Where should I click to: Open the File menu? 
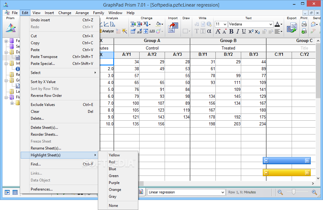tap(15, 13)
